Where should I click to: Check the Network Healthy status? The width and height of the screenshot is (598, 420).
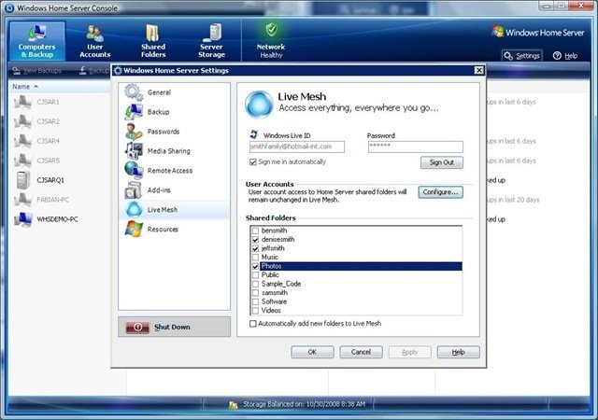[x=271, y=41]
